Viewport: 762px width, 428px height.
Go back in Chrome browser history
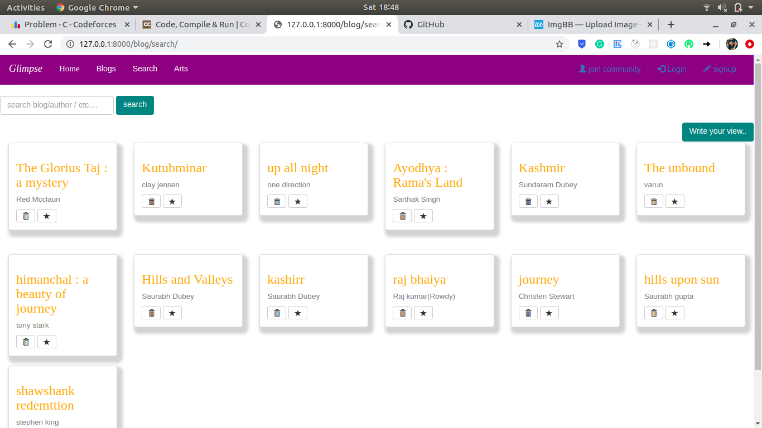[12, 44]
